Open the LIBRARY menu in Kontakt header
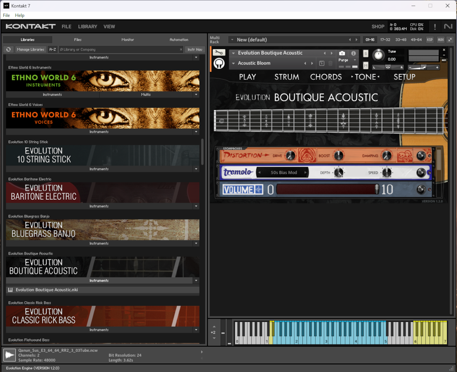This screenshot has height=372, width=457. point(88,27)
